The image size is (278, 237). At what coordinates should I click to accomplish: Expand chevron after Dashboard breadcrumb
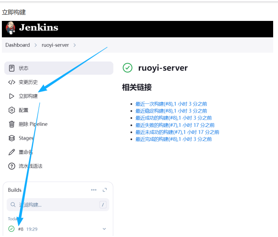[x=36, y=45]
